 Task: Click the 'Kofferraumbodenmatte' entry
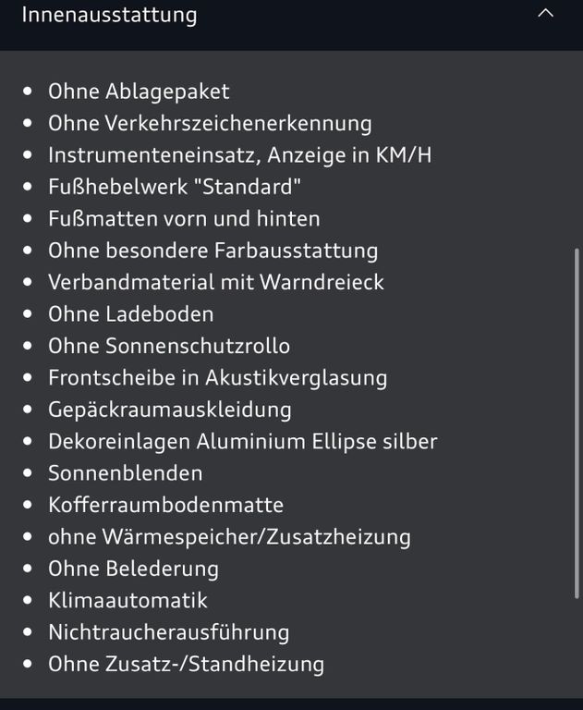click(x=165, y=505)
